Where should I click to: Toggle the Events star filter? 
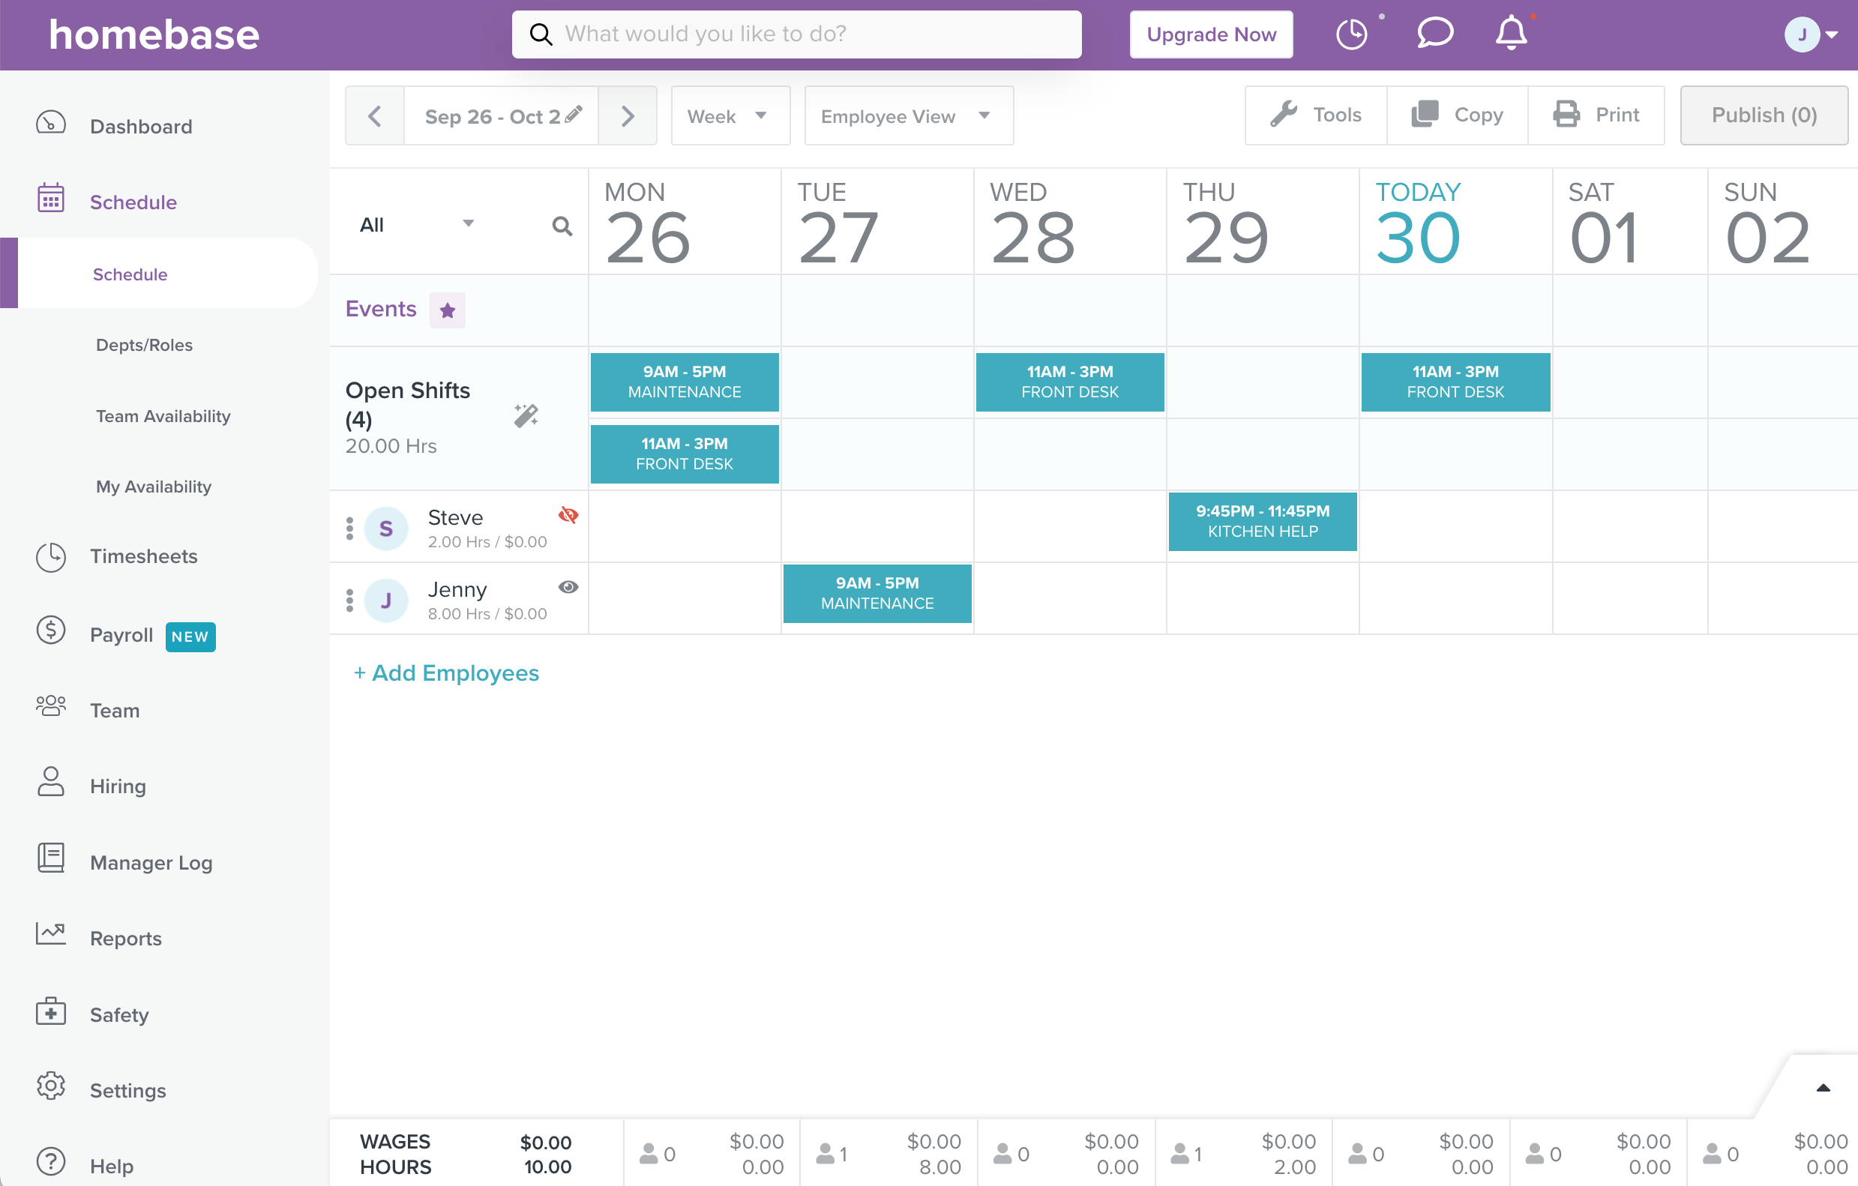point(448,310)
